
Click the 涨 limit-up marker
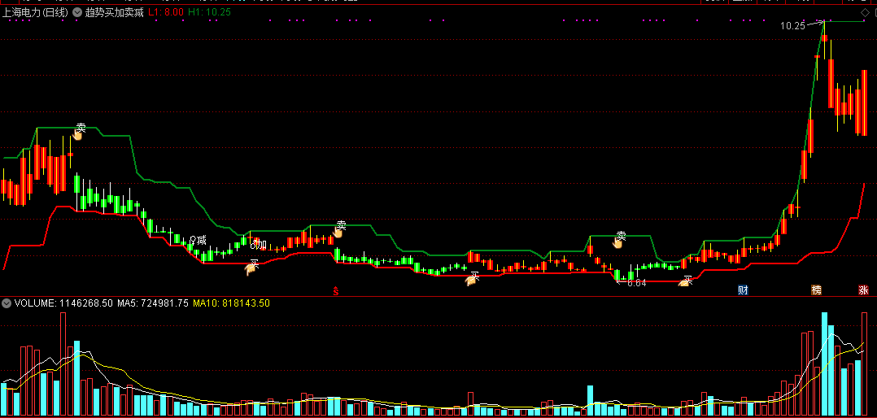(x=864, y=290)
